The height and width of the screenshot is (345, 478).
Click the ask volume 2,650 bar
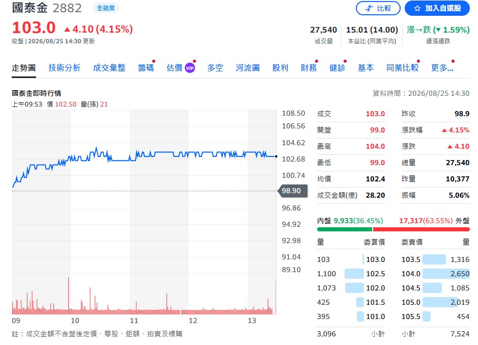click(x=446, y=274)
